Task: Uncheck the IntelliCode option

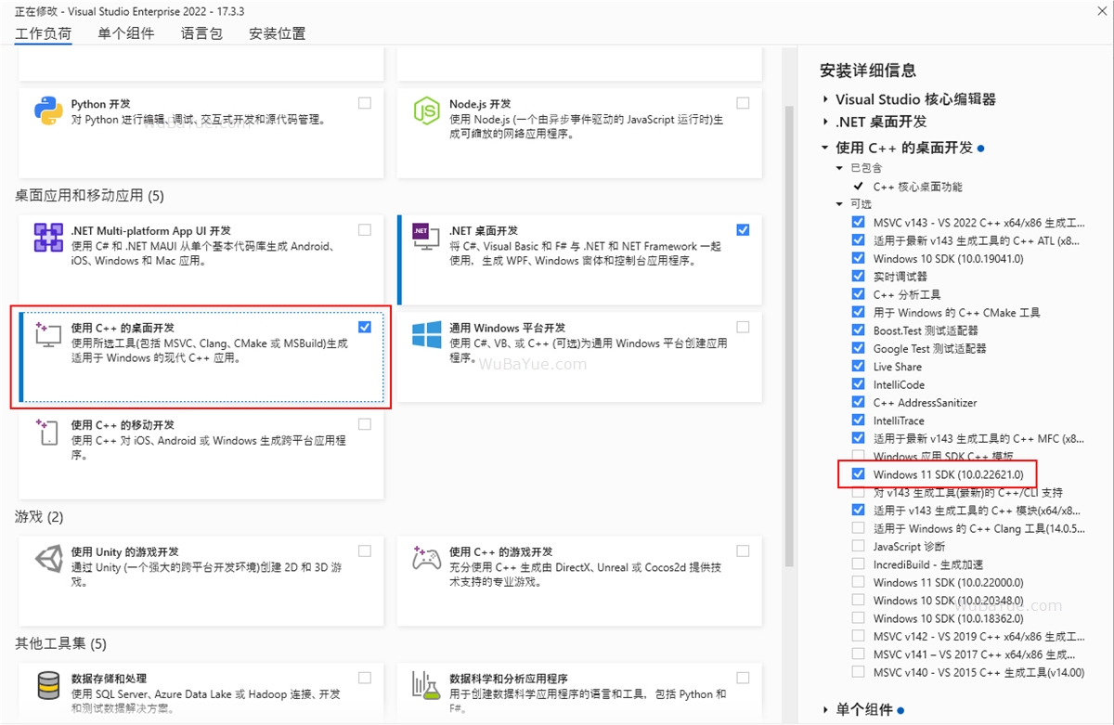Action: [x=858, y=384]
